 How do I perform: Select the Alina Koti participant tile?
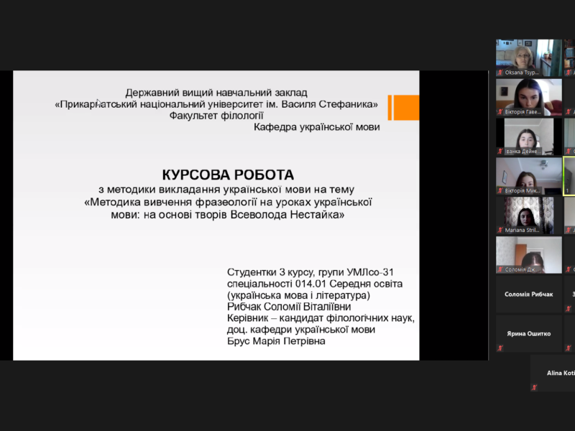click(553, 373)
